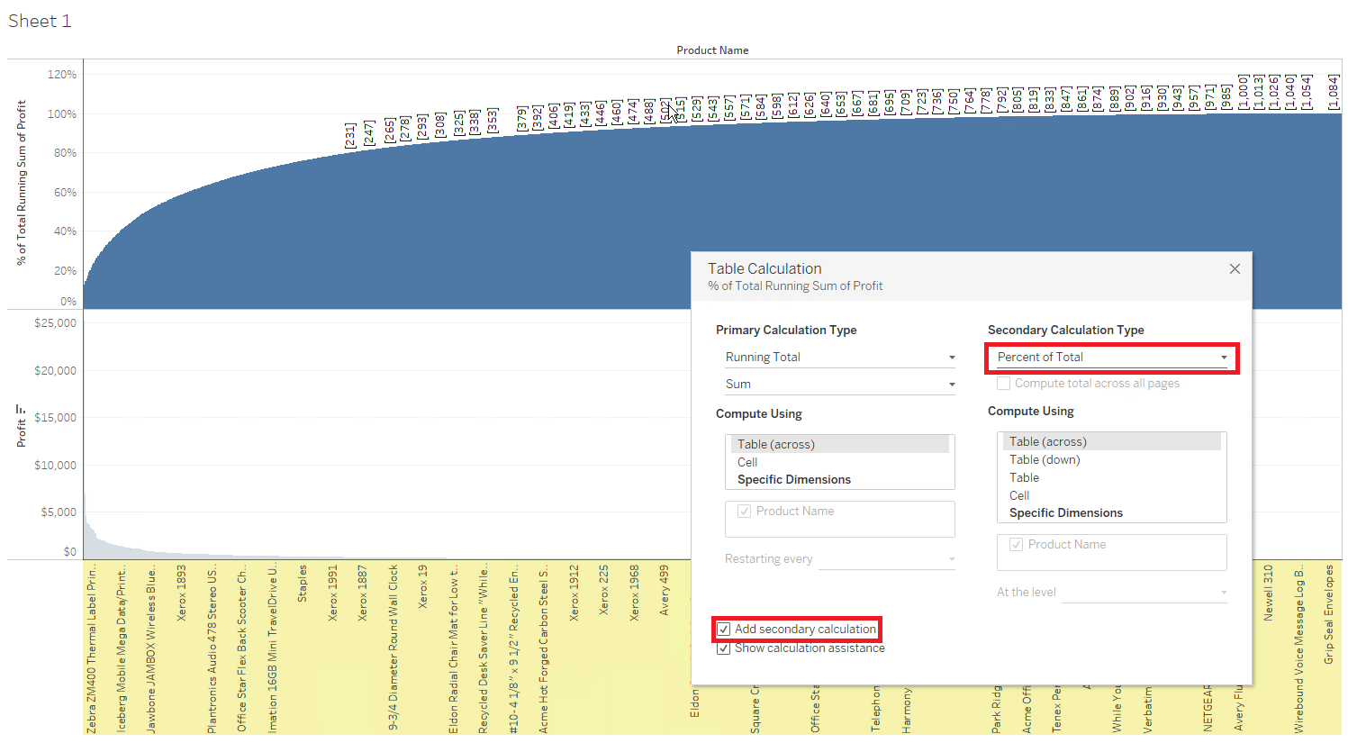The image size is (1348, 743).
Task: Click the Sheet 1 title
Action: [x=40, y=21]
